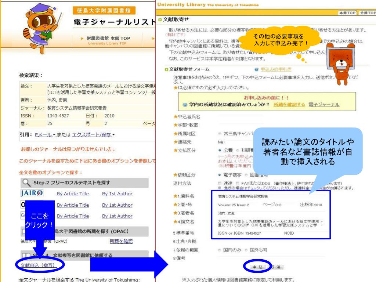Image resolution: width=376 pixels, height=282 pixels.
Task: Select the 科研費 payment radio button
Action: tap(238, 150)
